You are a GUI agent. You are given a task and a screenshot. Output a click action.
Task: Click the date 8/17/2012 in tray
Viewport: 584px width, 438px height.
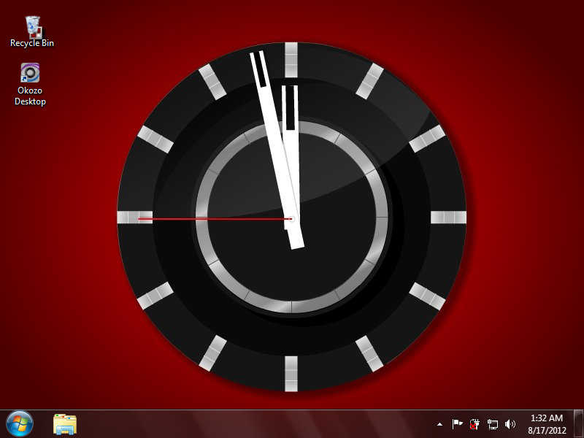coord(547,430)
